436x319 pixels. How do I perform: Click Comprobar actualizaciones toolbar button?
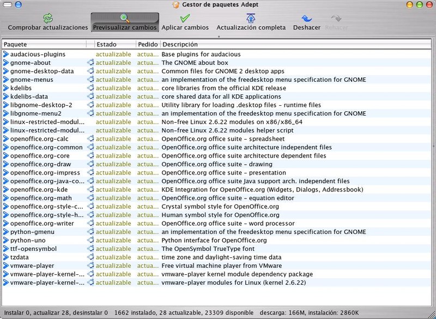click(x=48, y=22)
